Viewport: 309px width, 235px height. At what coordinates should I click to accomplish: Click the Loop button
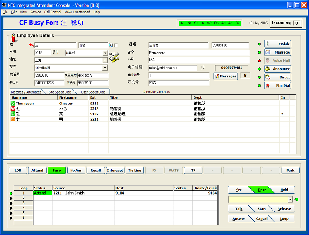[x=284, y=218]
